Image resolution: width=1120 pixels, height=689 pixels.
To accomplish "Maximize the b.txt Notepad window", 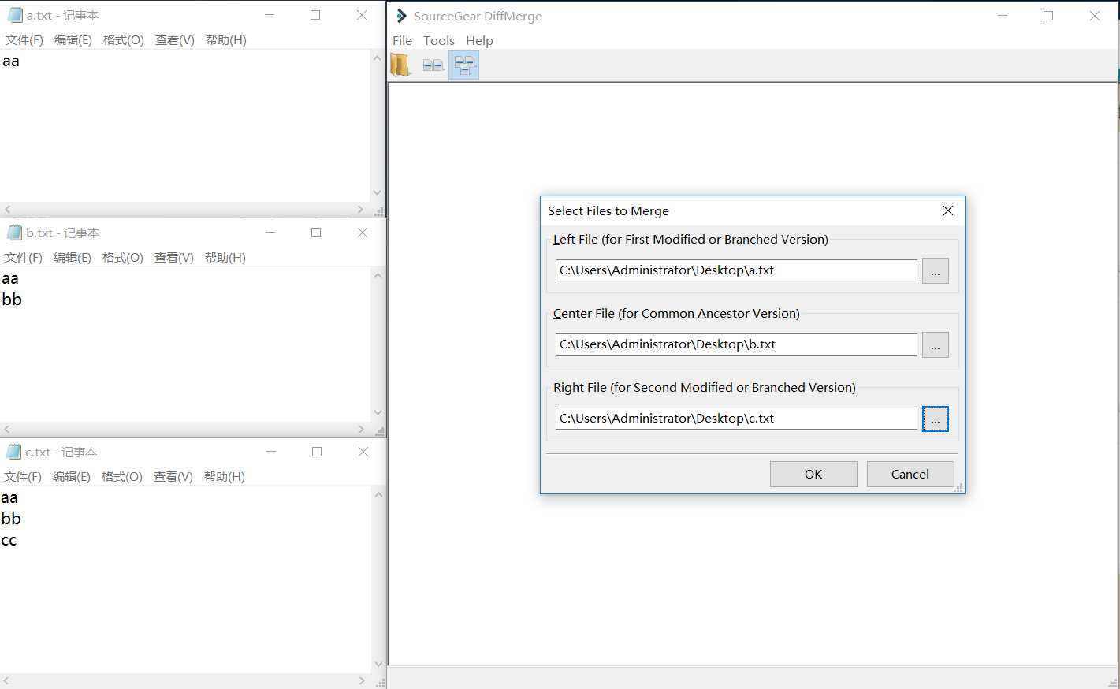I will coord(316,233).
